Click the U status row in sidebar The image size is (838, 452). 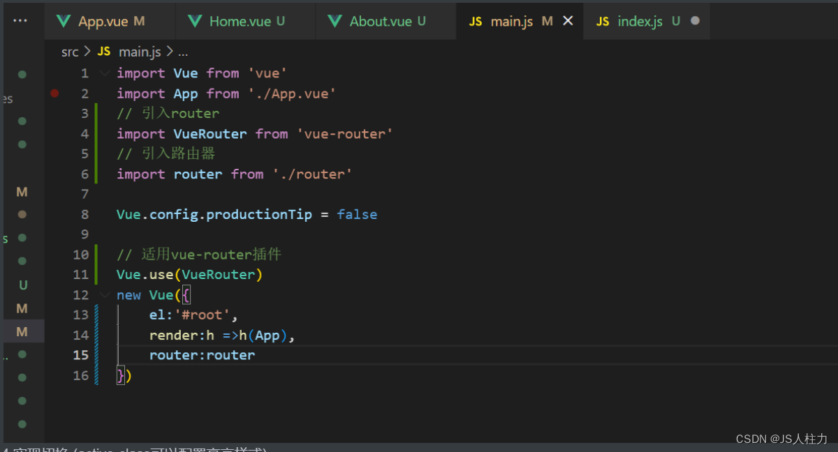(23, 285)
